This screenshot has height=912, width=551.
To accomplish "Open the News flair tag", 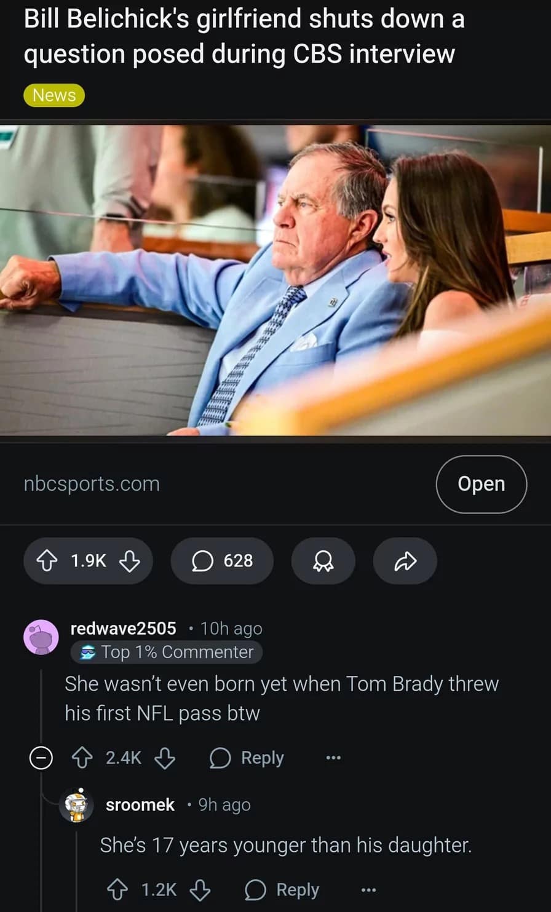I will point(54,95).
